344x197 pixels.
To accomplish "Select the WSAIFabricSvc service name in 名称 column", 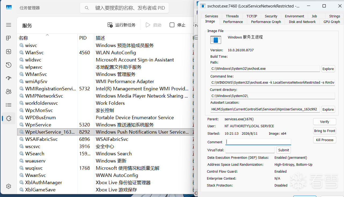I will pos(41,139).
